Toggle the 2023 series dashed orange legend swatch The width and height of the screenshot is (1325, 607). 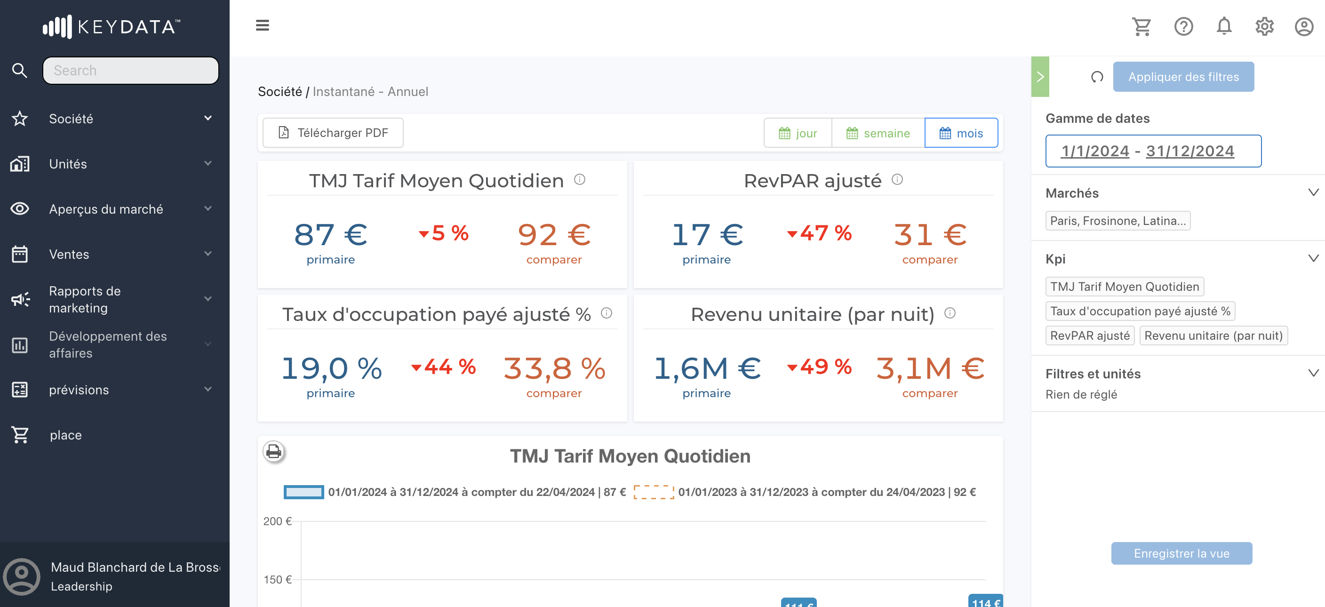click(x=653, y=492)
